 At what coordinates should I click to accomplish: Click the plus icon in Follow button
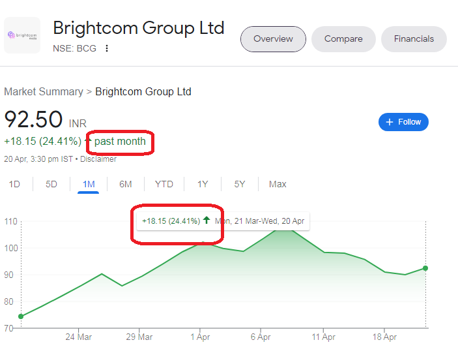[x=390, y=122]
